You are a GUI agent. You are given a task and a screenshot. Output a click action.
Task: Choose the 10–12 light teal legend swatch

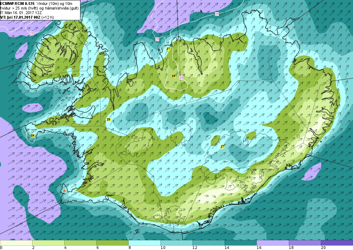click(x=176, y=243)
